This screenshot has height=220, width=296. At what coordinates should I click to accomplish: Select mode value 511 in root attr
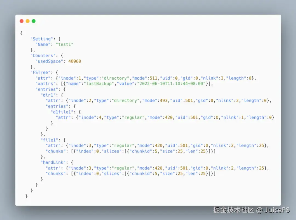(x=153, y=78)
